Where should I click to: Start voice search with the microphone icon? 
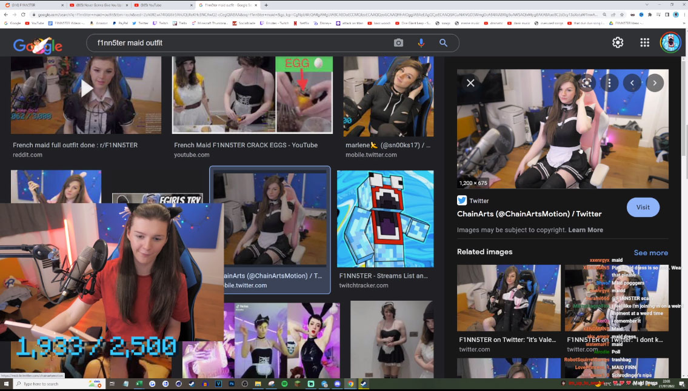coord(421,42)
